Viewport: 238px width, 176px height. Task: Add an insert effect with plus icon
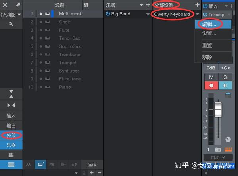coord(232,6)
